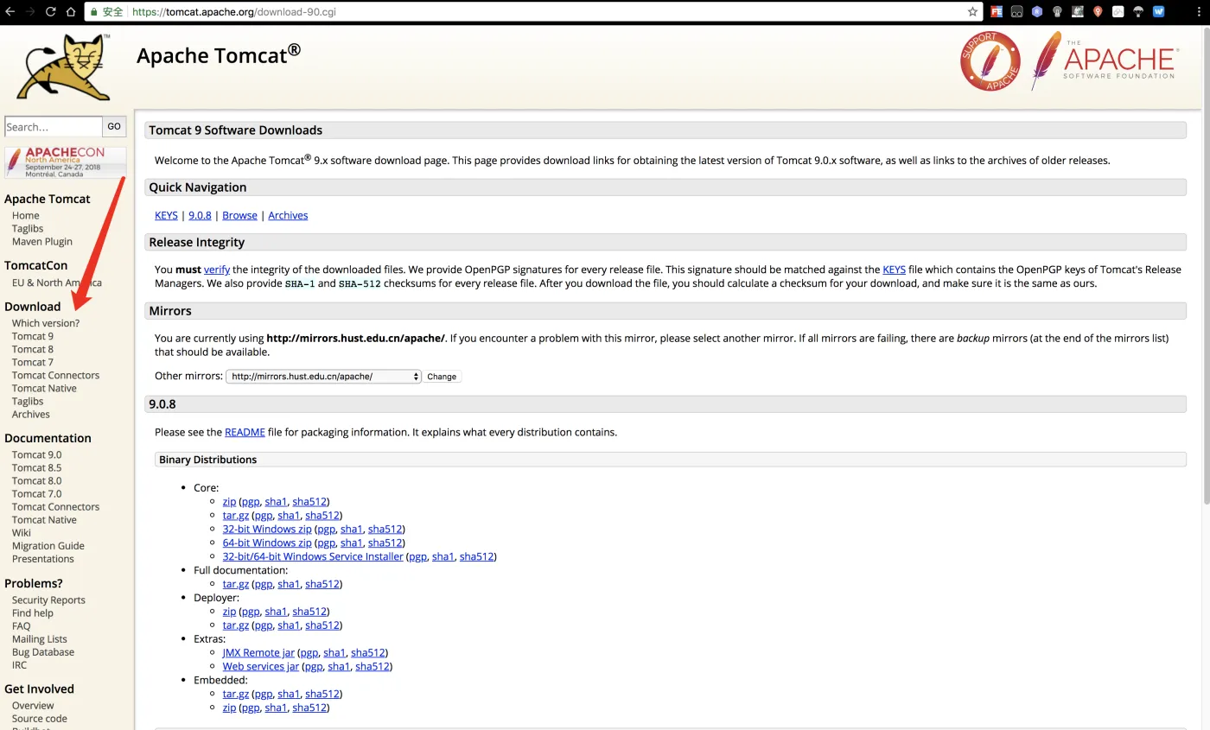Click the red location pin extension icon

(x=1097, y=11)
